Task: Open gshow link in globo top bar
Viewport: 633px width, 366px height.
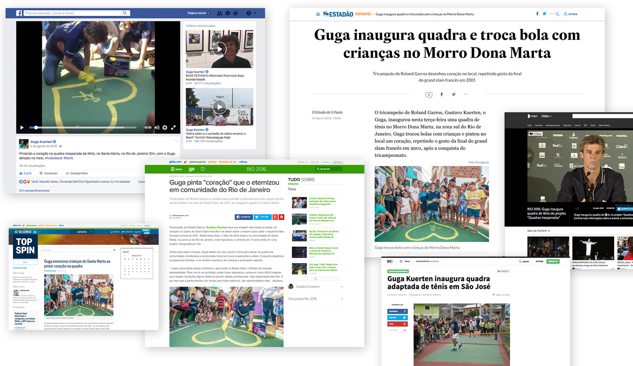Action: pyautogui.click(x=212, y=162)
